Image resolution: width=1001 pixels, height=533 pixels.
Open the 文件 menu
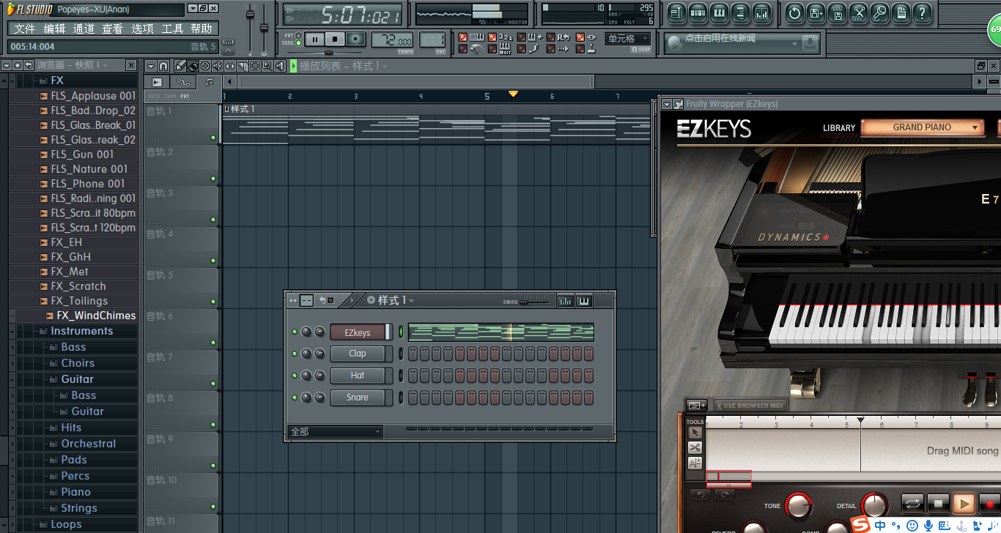pos(24,29)
